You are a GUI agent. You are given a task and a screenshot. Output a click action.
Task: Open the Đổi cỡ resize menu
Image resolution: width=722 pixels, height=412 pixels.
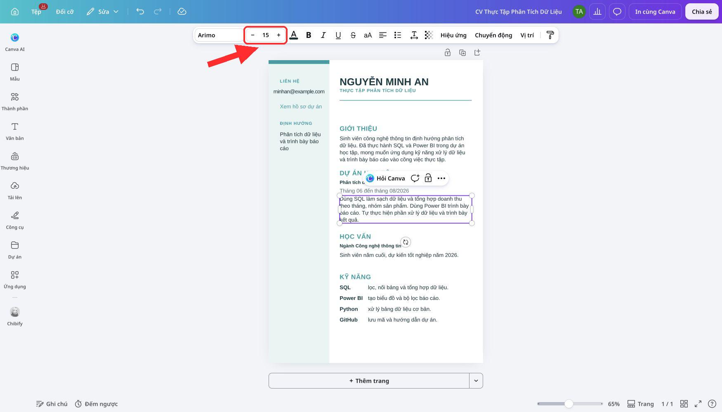tap(65, 12)
